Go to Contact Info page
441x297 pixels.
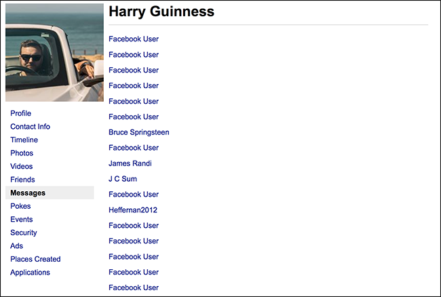pyautogui.click(x=30, y=126)
